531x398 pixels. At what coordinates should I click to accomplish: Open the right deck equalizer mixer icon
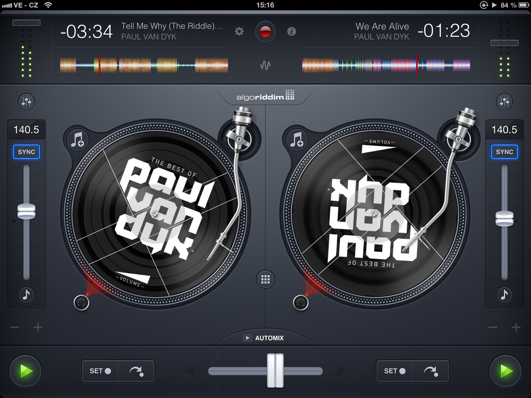[504, 102]
